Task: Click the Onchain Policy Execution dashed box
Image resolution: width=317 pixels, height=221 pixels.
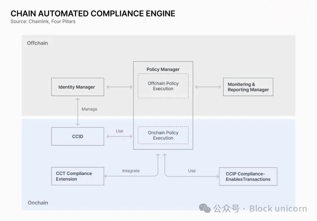Action: 163,135
